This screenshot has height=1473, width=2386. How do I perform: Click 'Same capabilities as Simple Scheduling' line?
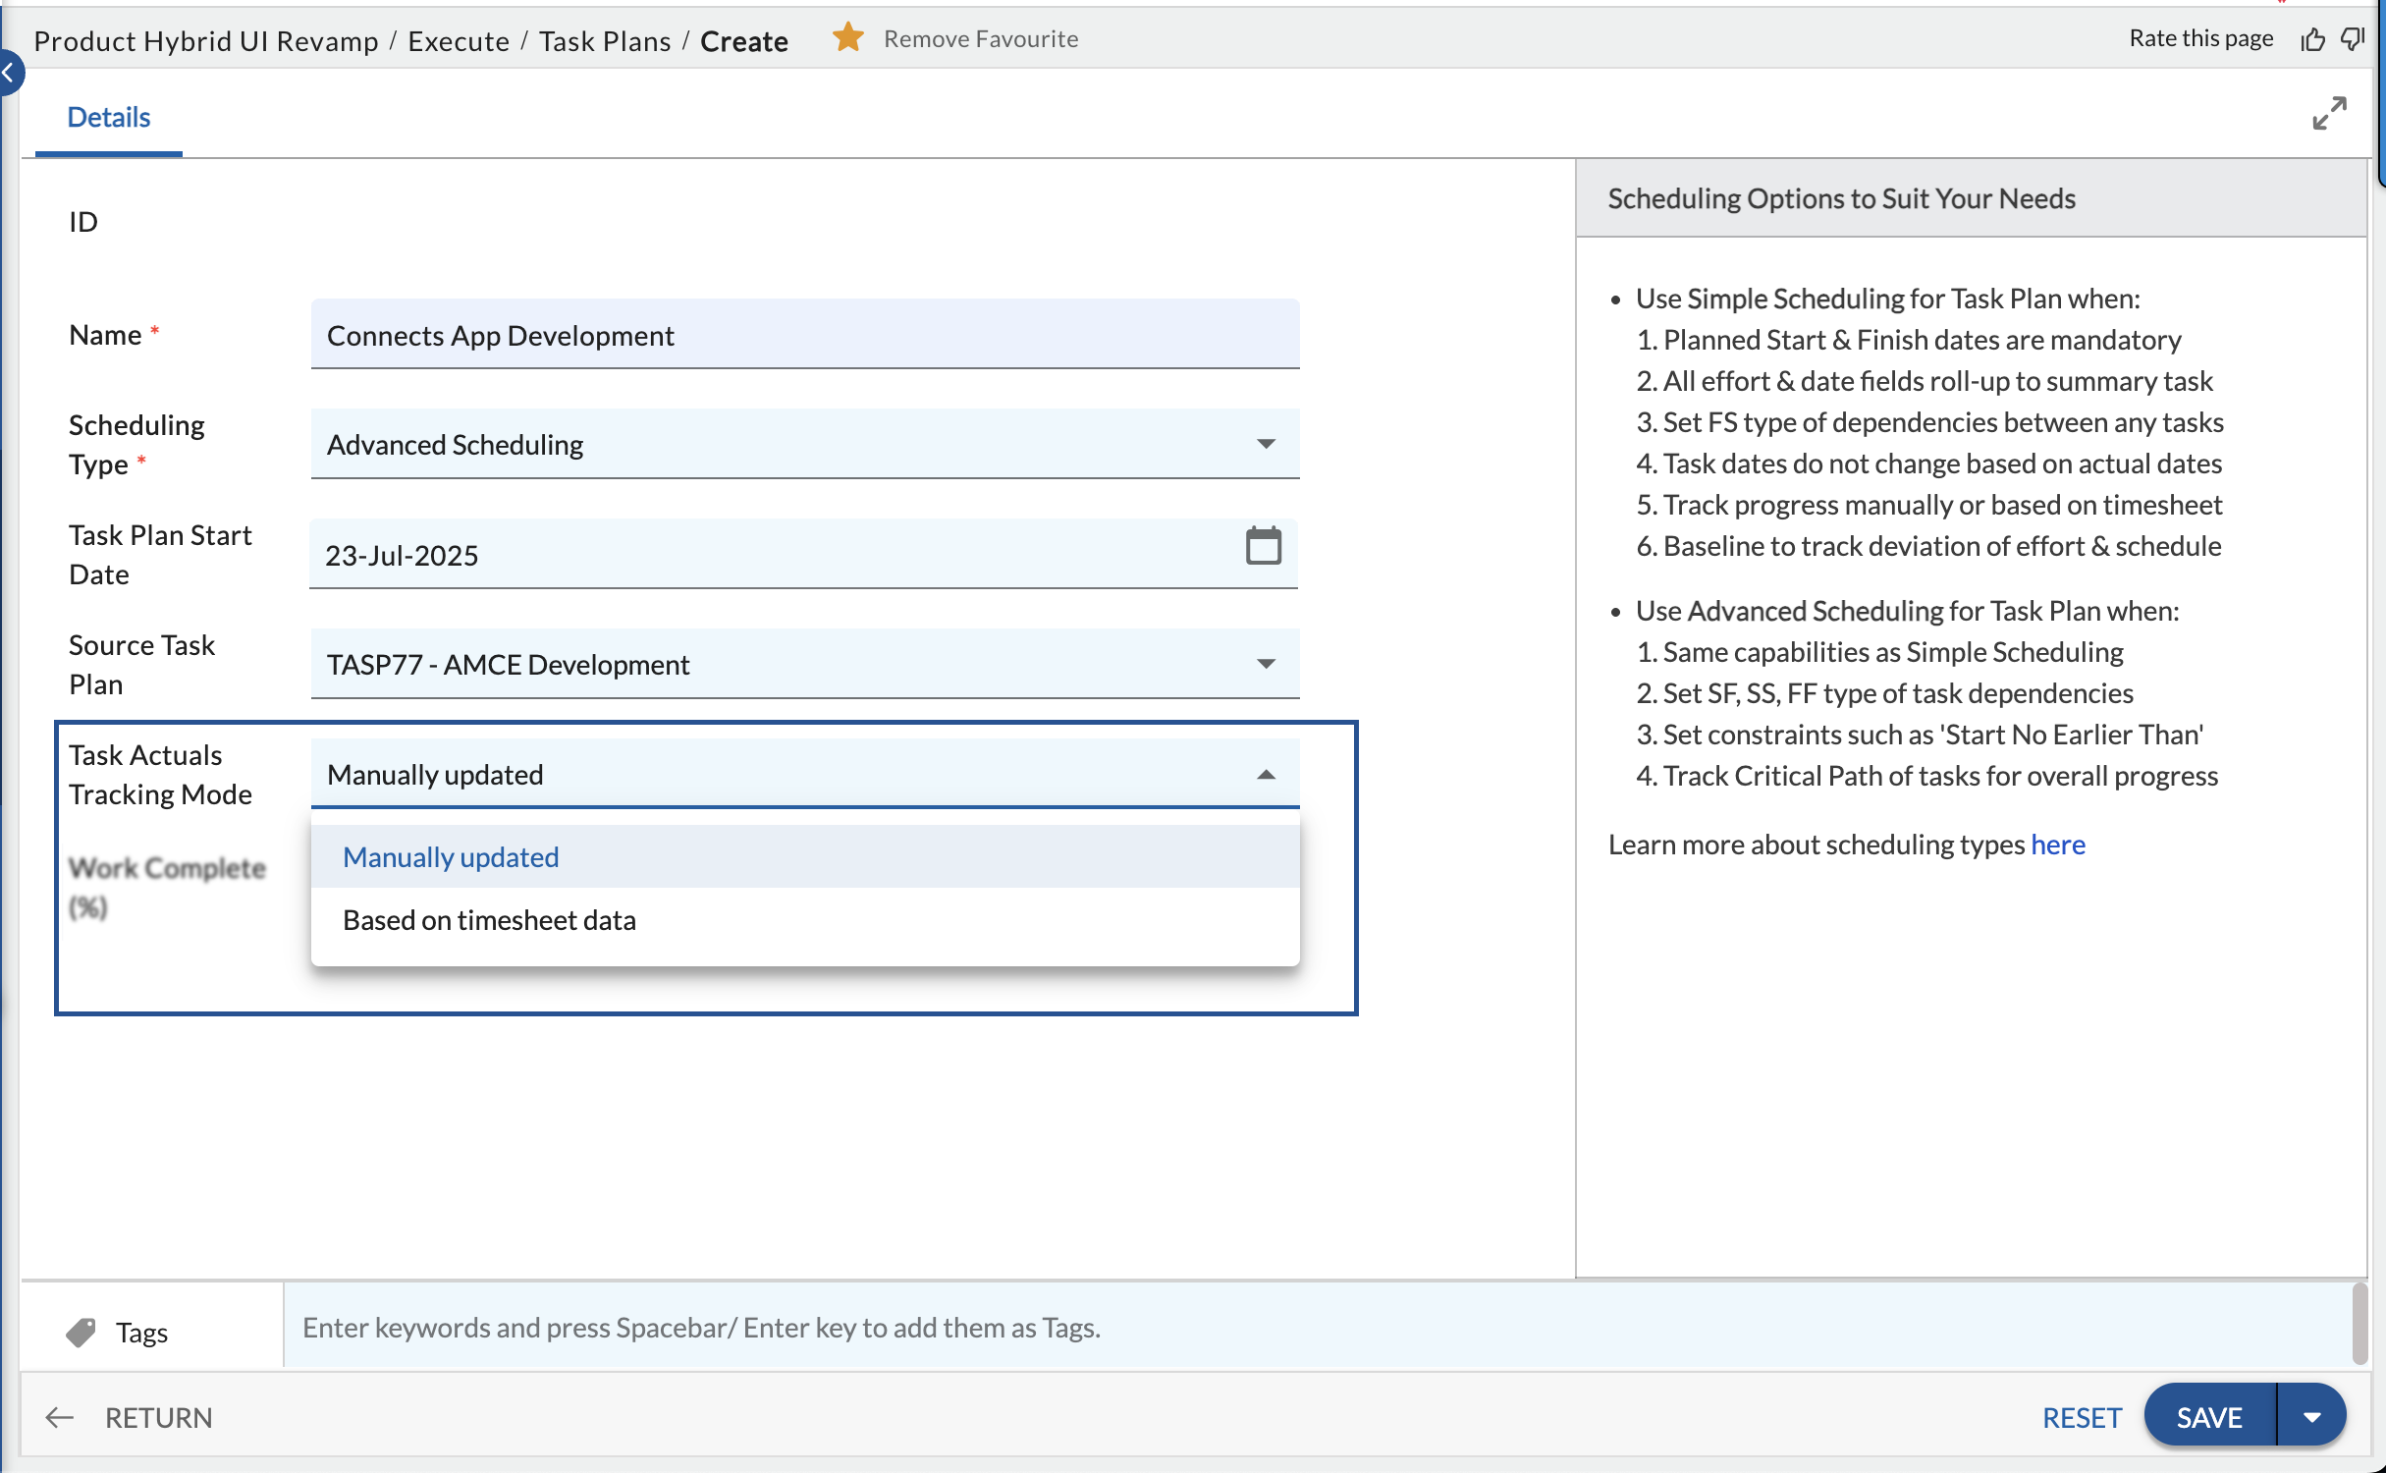click(x=1879, y=651)
